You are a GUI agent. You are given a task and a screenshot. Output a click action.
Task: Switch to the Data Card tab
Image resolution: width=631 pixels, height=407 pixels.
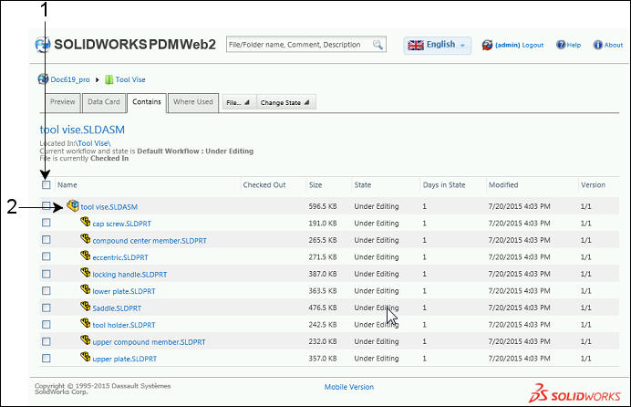click(102, 102)
